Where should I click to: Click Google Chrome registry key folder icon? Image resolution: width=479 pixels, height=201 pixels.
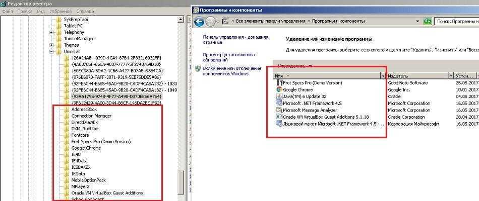(66, 148)
